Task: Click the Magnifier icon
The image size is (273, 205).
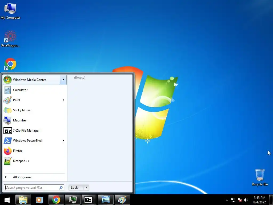Action: [x=7, y=120]
